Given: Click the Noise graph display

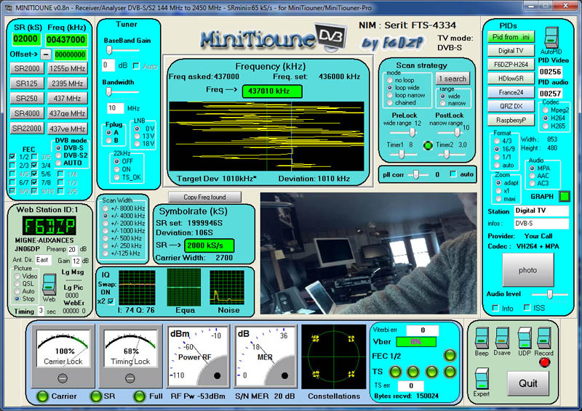Looking at the screenshot, I should [227, 288].
